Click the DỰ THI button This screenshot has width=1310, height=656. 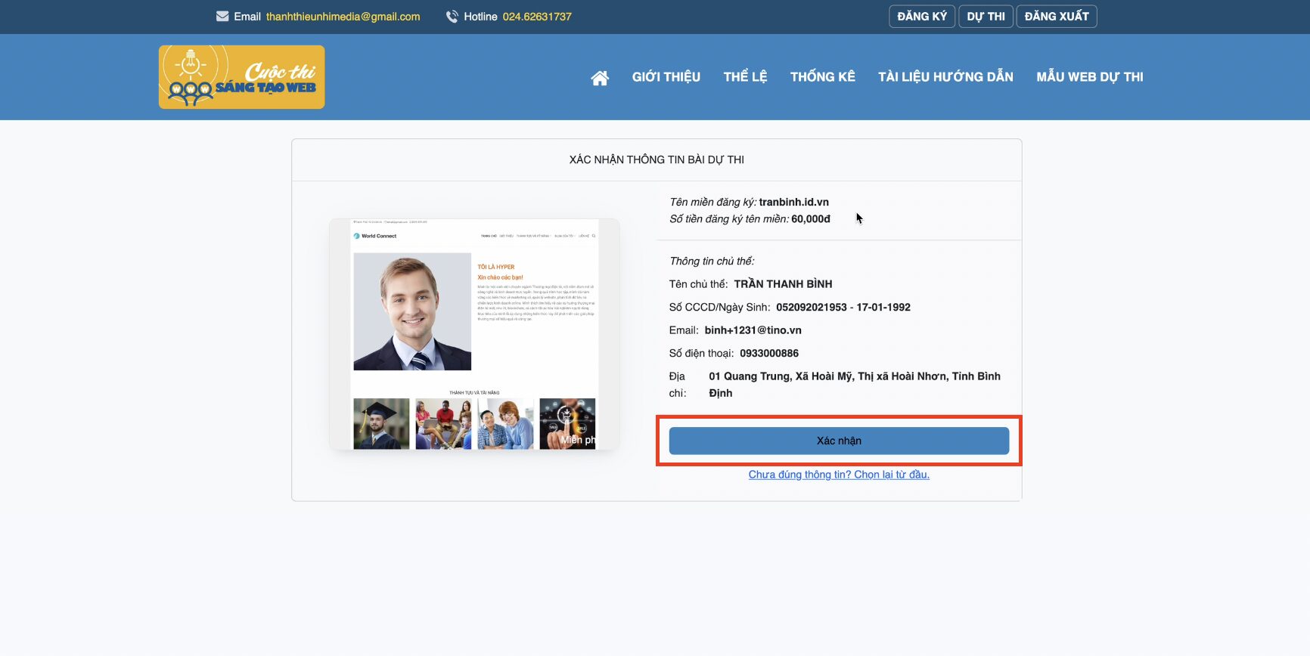click(986, 17)
